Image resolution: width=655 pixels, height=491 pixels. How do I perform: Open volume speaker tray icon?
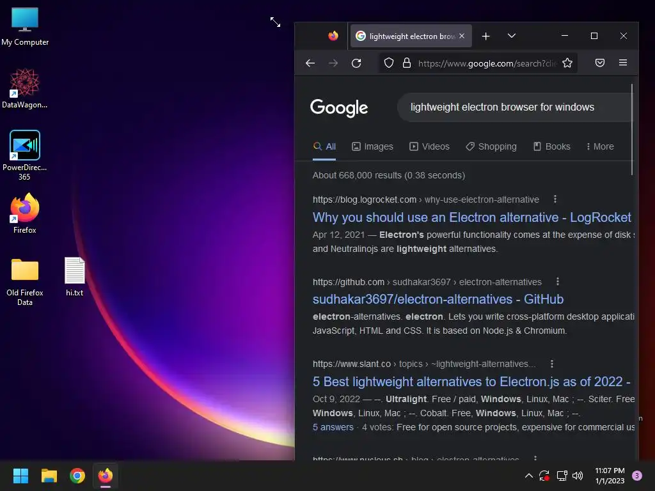tap(578, 476)
